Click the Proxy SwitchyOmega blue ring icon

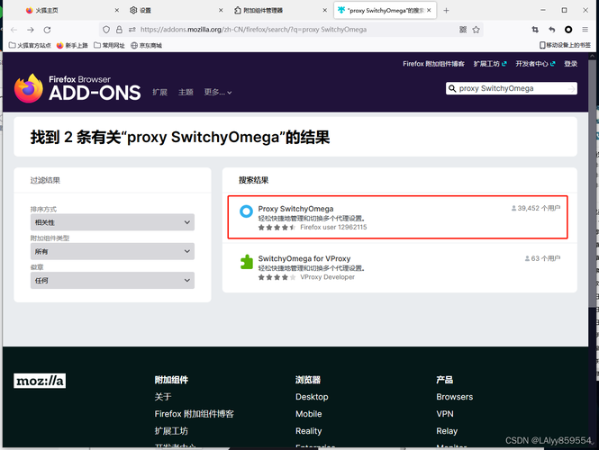pyautogui.click(x=246, y=211)
